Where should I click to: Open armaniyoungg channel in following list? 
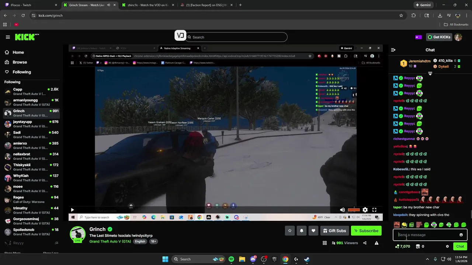click(x=31, y=102)
